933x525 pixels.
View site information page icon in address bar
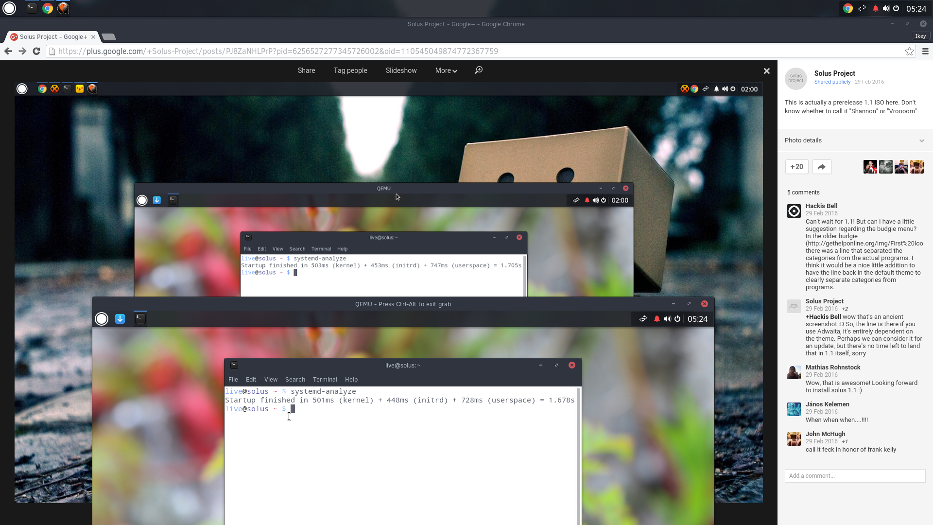(x=52, y=51)
